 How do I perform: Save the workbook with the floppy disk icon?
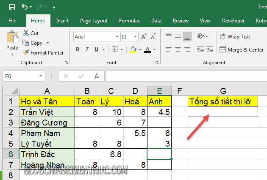point(12,7)
